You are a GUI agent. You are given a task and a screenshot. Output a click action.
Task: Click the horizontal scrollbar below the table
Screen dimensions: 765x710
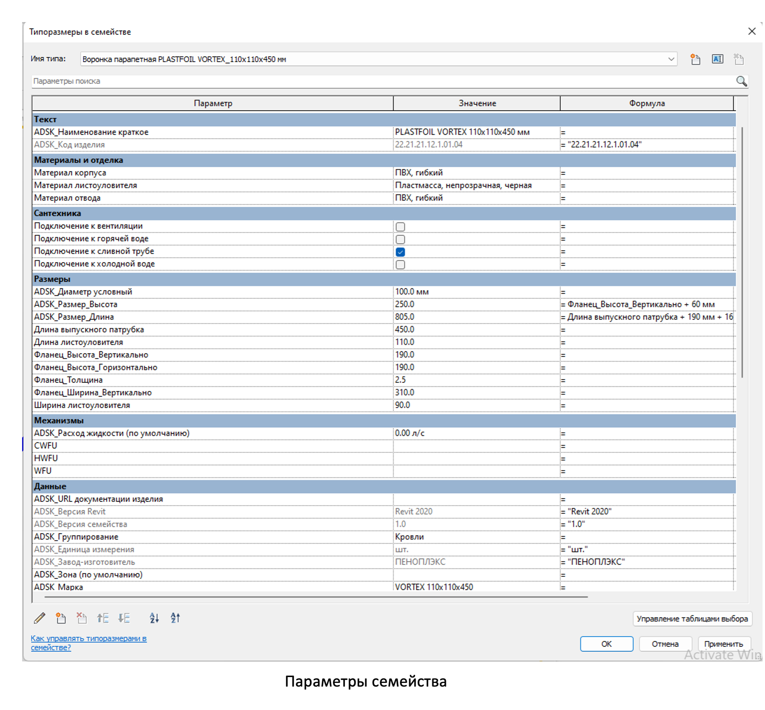pos(316,597)
